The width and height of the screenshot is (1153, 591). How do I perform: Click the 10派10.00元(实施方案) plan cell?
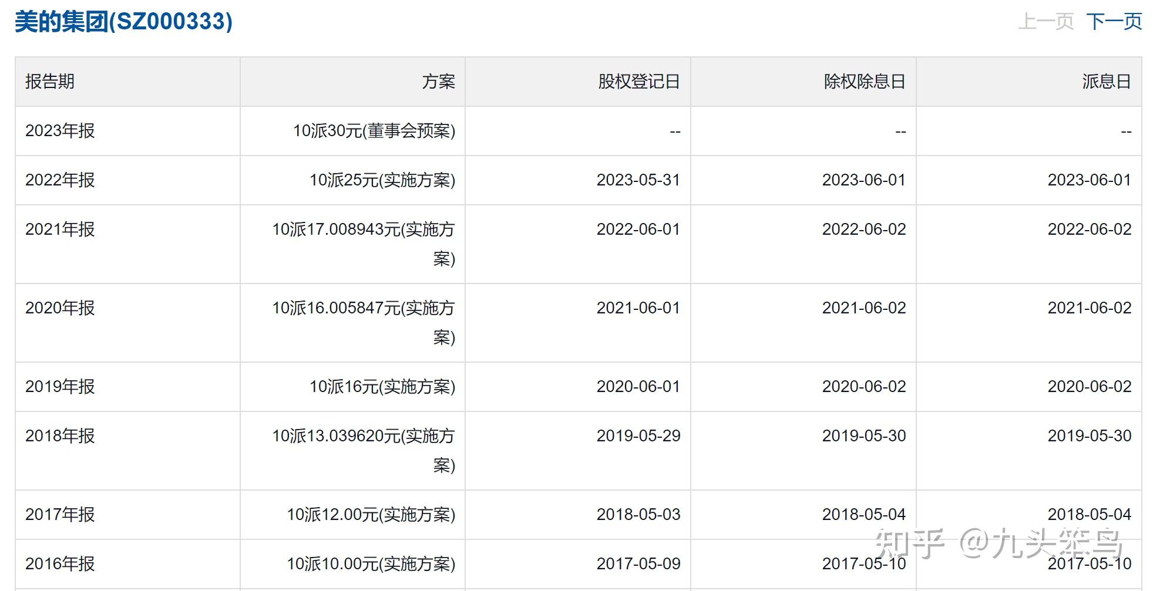pos(371,564)
